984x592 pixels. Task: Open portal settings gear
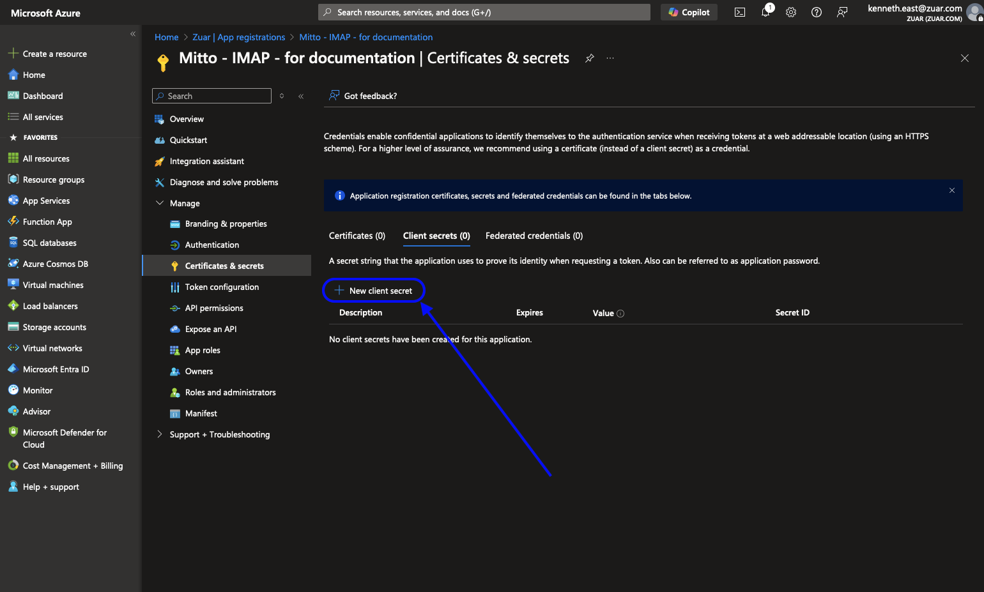tap(791, 12)
